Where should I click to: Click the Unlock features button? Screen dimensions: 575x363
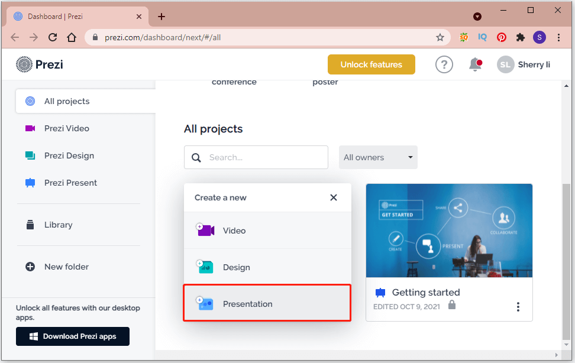coord(371,64)
